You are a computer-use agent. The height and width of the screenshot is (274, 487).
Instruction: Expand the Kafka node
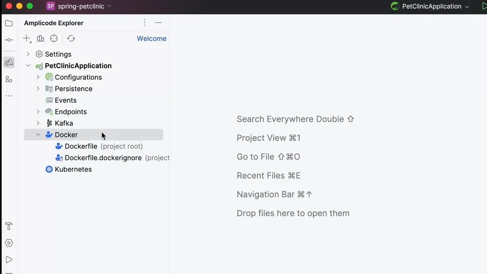click(38, 123)
